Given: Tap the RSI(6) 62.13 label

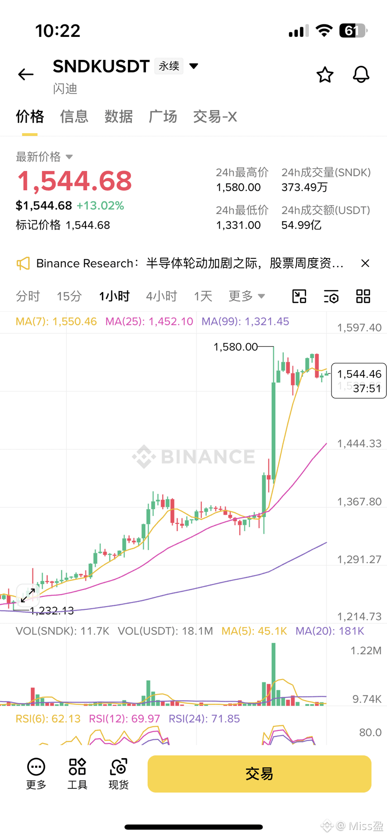Looking at the screenshot, I should coord(48,719).
